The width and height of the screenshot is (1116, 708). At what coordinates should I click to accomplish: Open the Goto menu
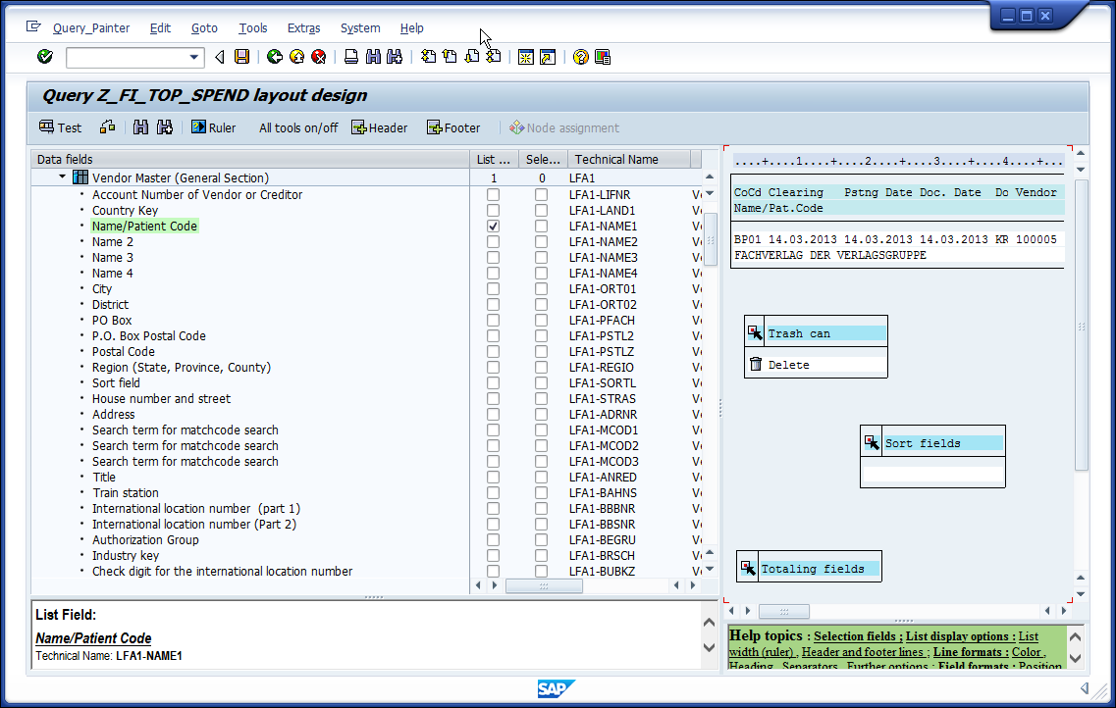(x=204, y=27)
